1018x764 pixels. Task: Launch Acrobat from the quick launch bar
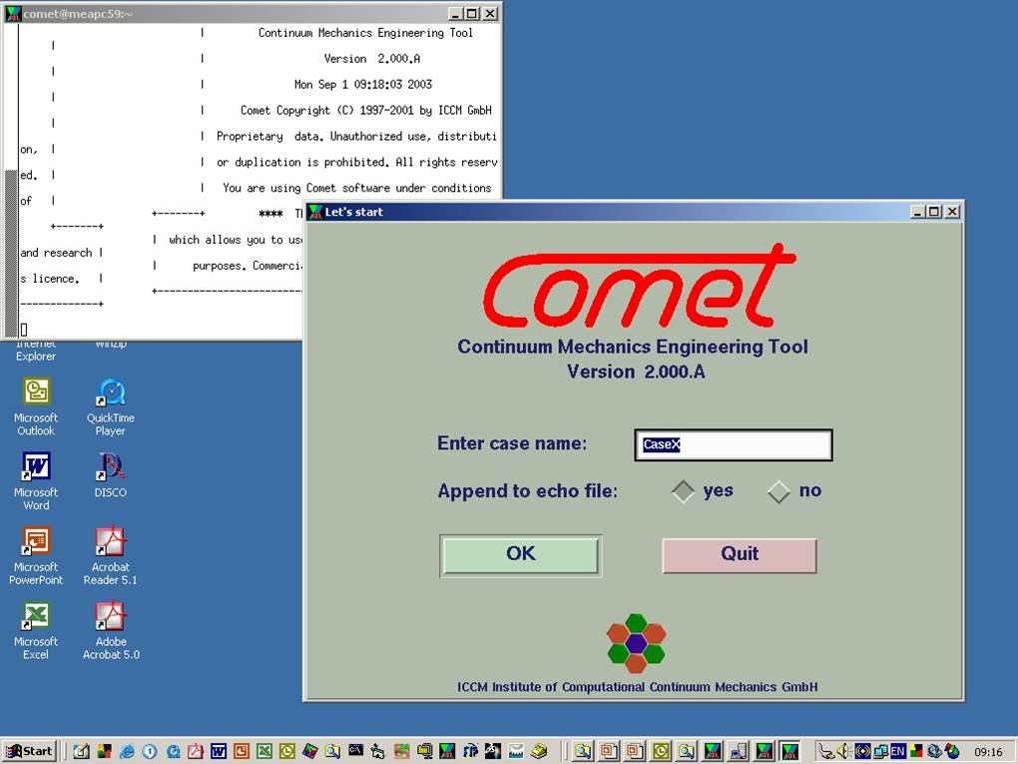coord(196,752)
